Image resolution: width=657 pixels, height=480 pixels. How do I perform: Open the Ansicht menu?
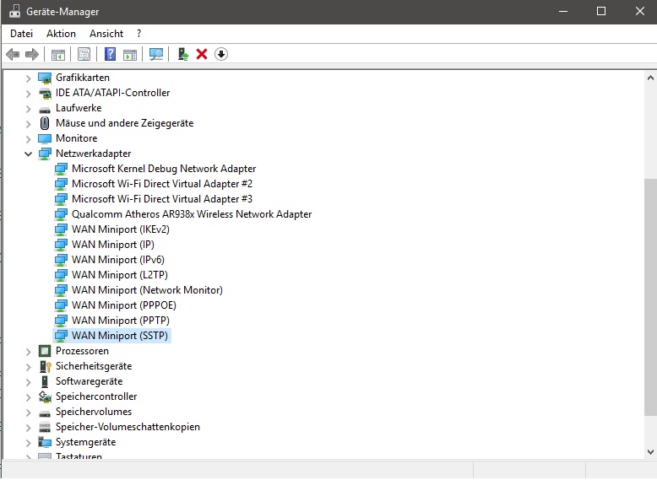pos(106,34)
